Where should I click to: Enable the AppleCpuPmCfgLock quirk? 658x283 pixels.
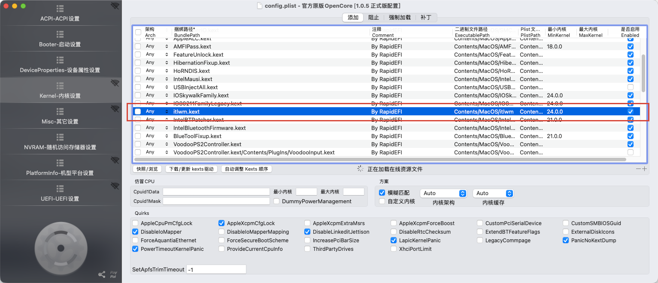(x=136, y=223)
